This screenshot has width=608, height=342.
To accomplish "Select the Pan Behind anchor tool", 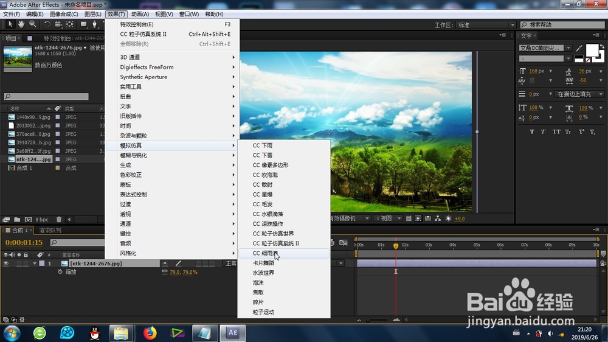I will tap(69, 24).
